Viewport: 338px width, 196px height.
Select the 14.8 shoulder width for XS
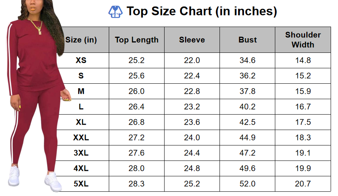coord(303,60)
